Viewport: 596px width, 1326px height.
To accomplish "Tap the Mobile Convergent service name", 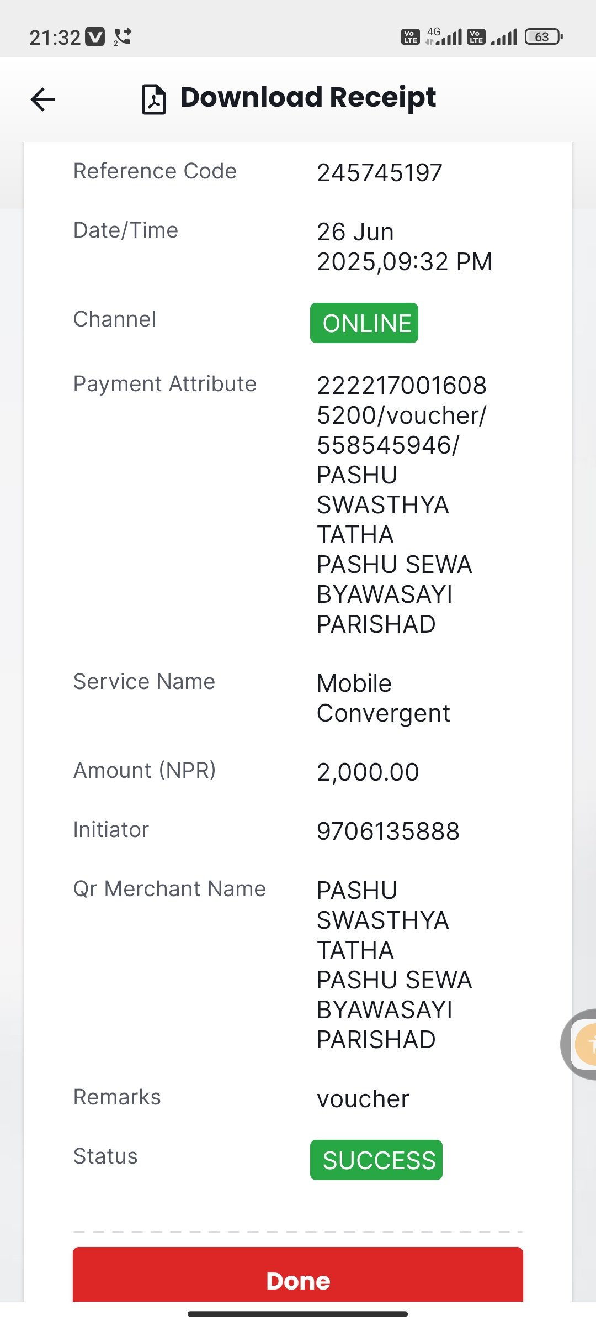I will click(384, 698).
